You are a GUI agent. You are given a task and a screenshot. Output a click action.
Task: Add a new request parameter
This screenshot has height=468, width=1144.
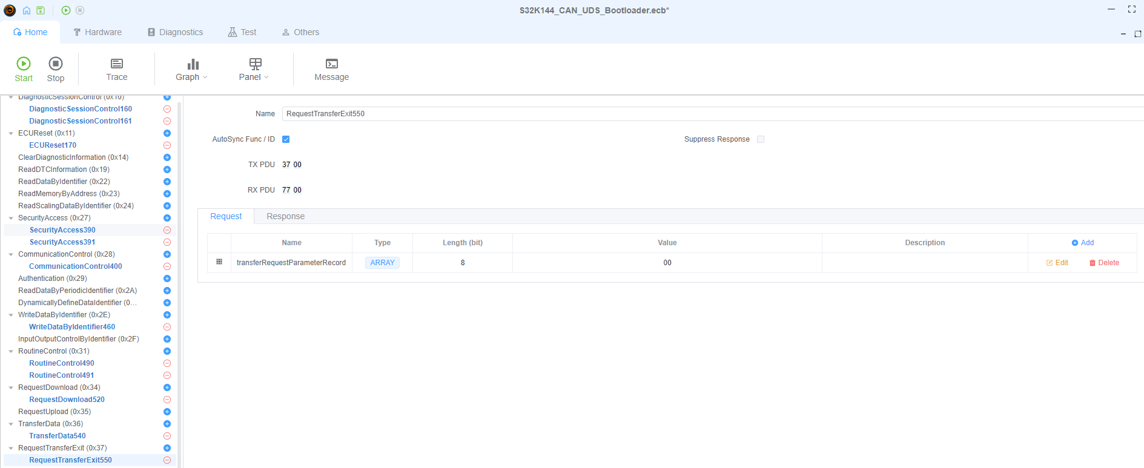pos(1083,243)
